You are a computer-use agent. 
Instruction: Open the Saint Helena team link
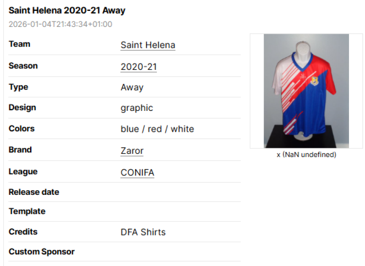pos(148,45)
